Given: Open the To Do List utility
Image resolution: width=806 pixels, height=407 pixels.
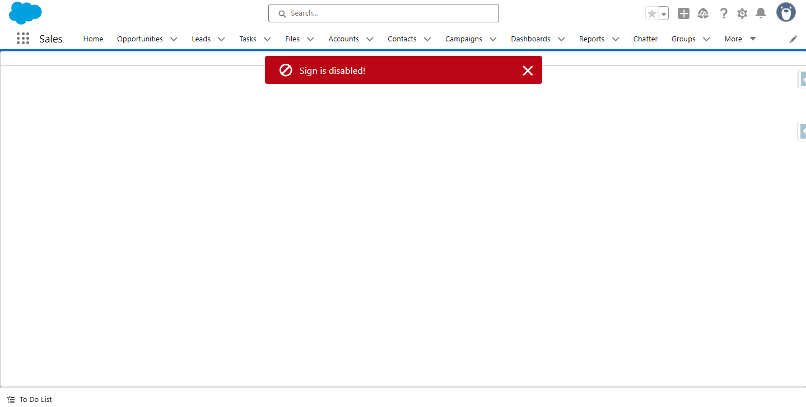Looking at the screenshot, I should (x=30, y=399).
